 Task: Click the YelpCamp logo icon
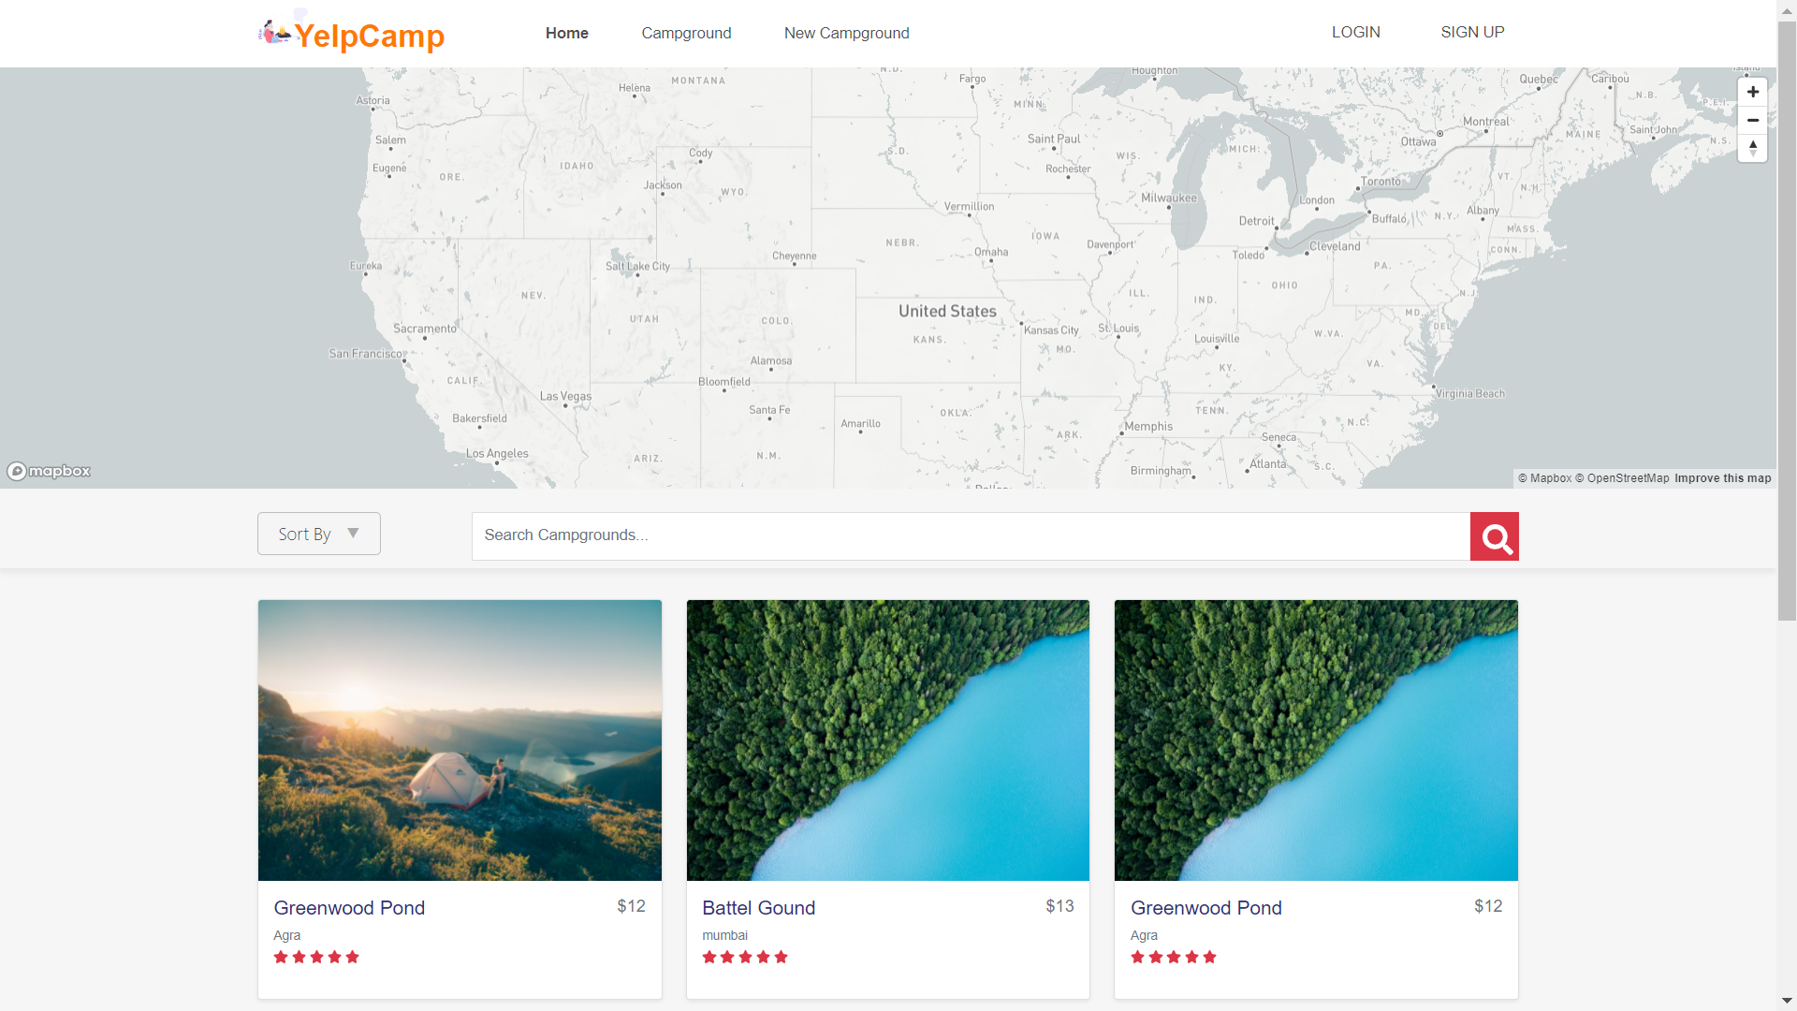click(x=275, y=33)
